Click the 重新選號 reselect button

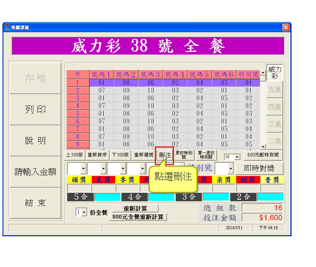coord(144,155)
